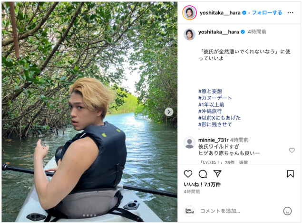Open yoshitaka__hara story ring avatar in header

189,13
